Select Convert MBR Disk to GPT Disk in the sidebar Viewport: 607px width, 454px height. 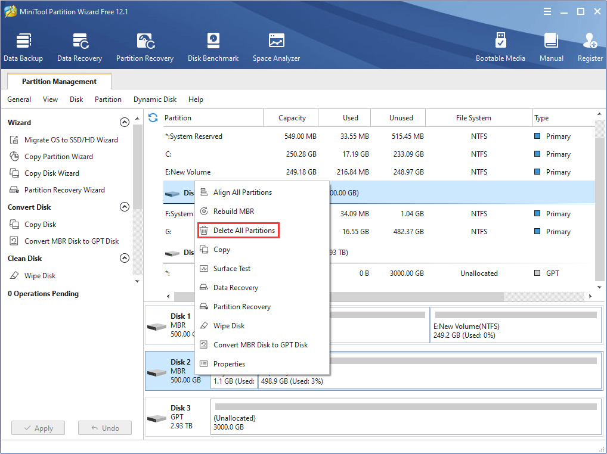coord(64,241)
